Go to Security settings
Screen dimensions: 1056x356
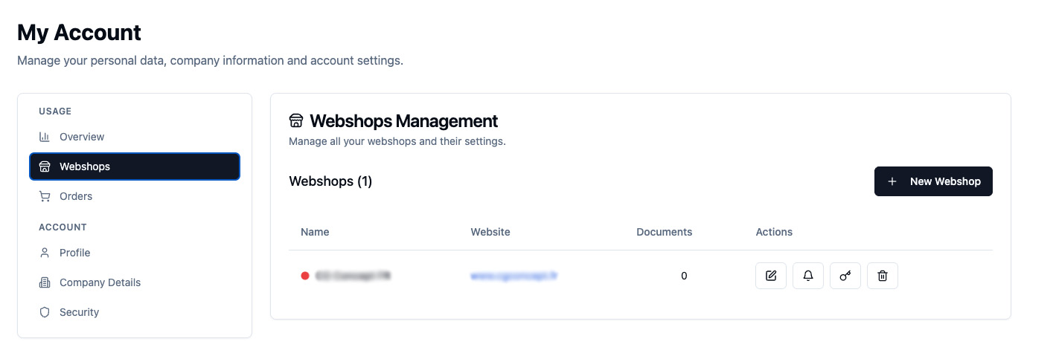[135, 312]
